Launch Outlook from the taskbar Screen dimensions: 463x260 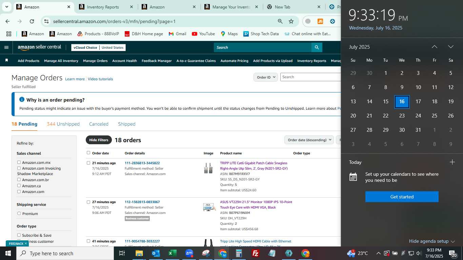point(156,253)
